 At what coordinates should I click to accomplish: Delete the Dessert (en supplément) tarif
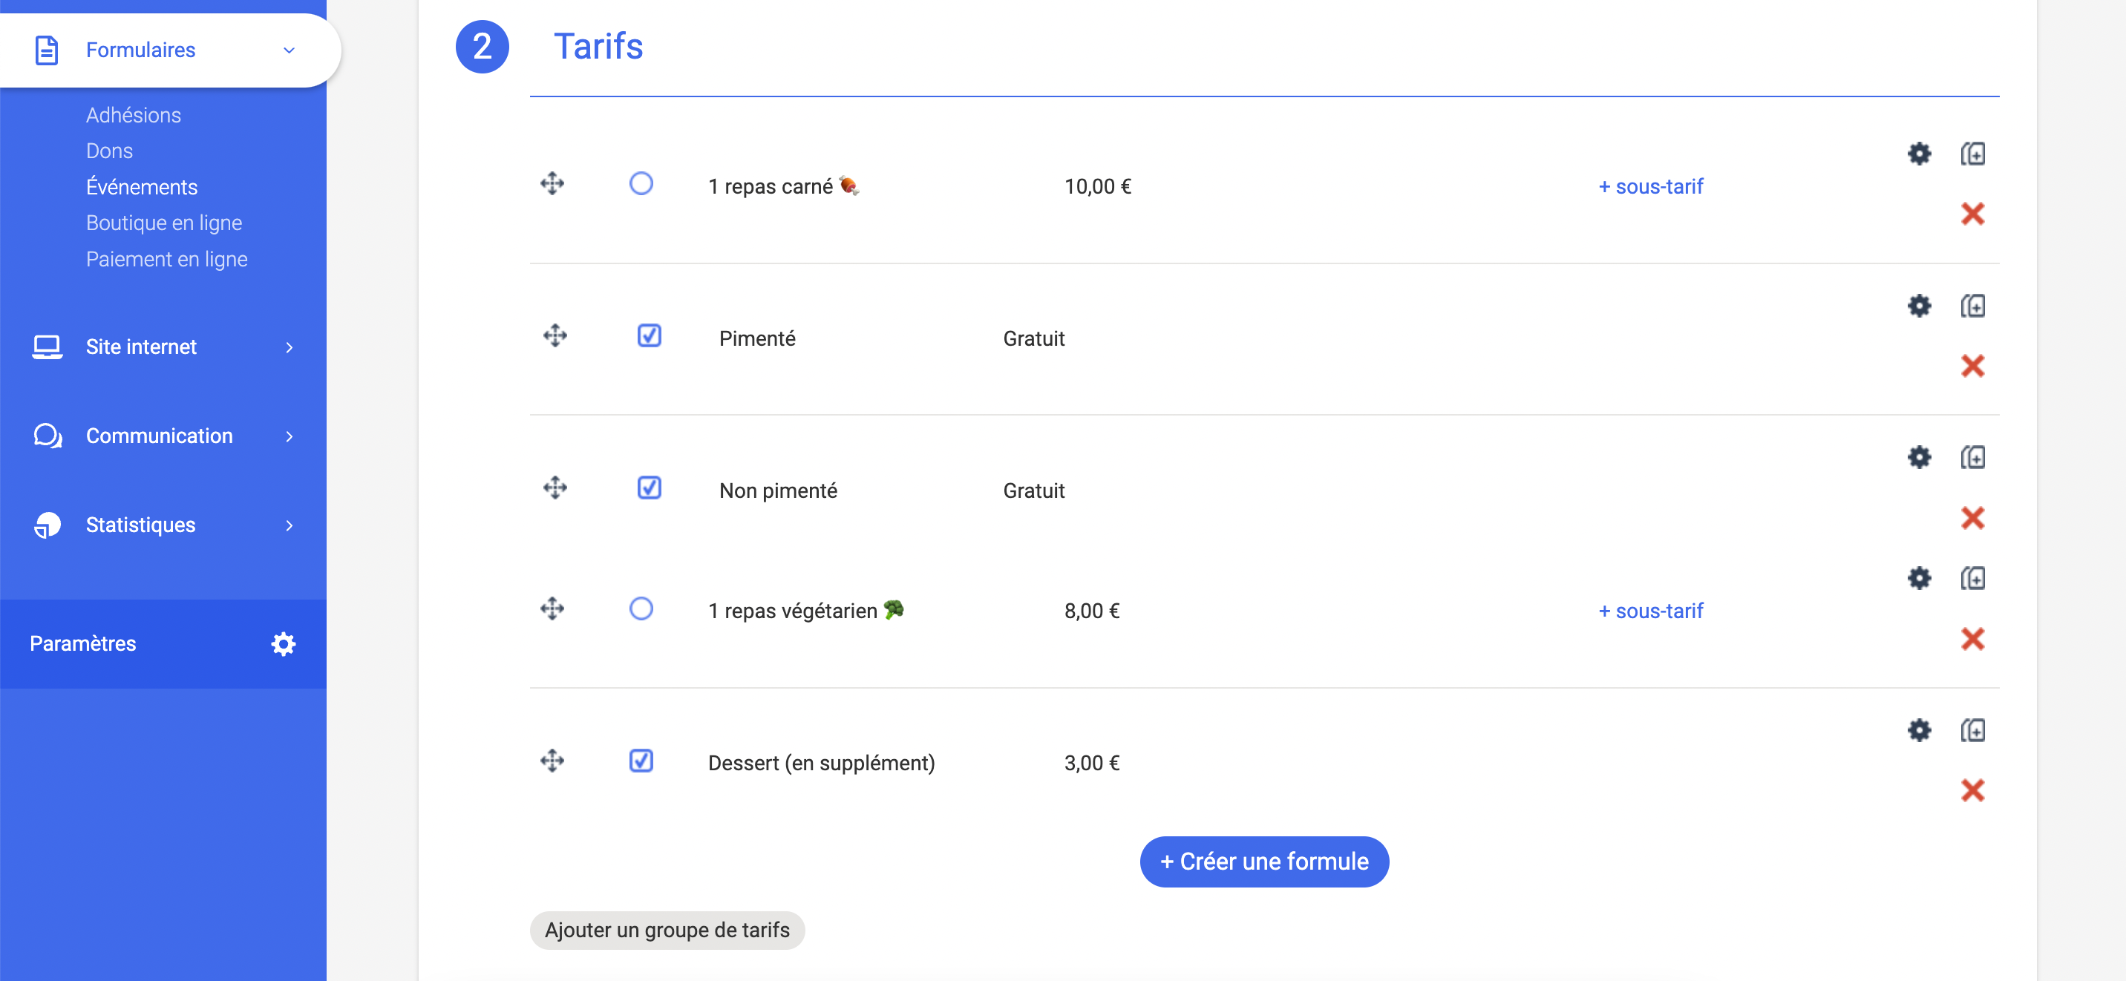click(1972, 790)
